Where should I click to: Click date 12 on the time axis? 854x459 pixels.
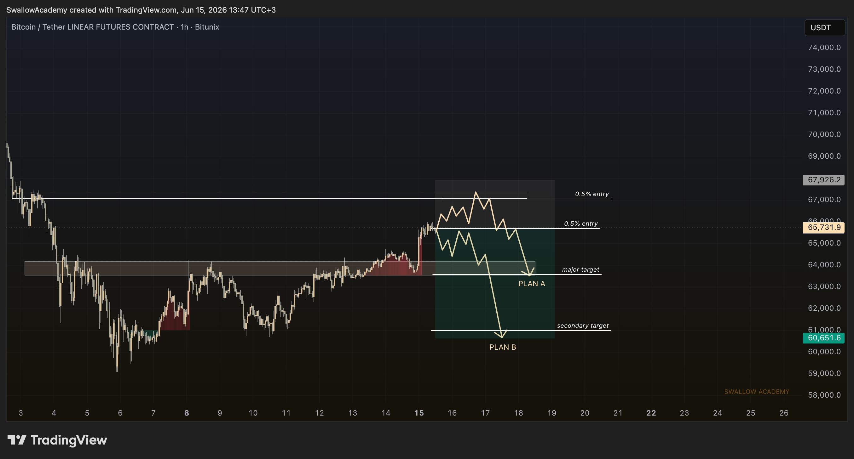coord(319,413)
